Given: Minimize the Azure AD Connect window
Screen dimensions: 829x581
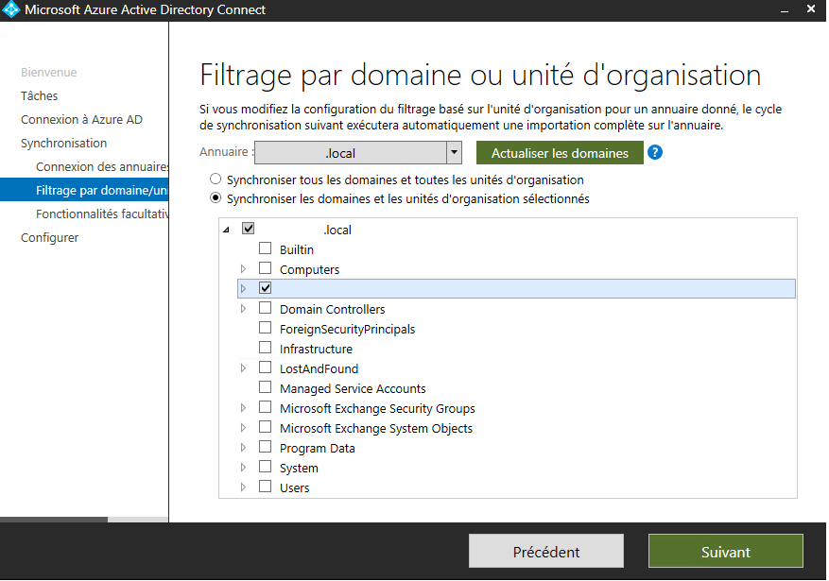Looking at the screenshot, I should click(785, 10).
